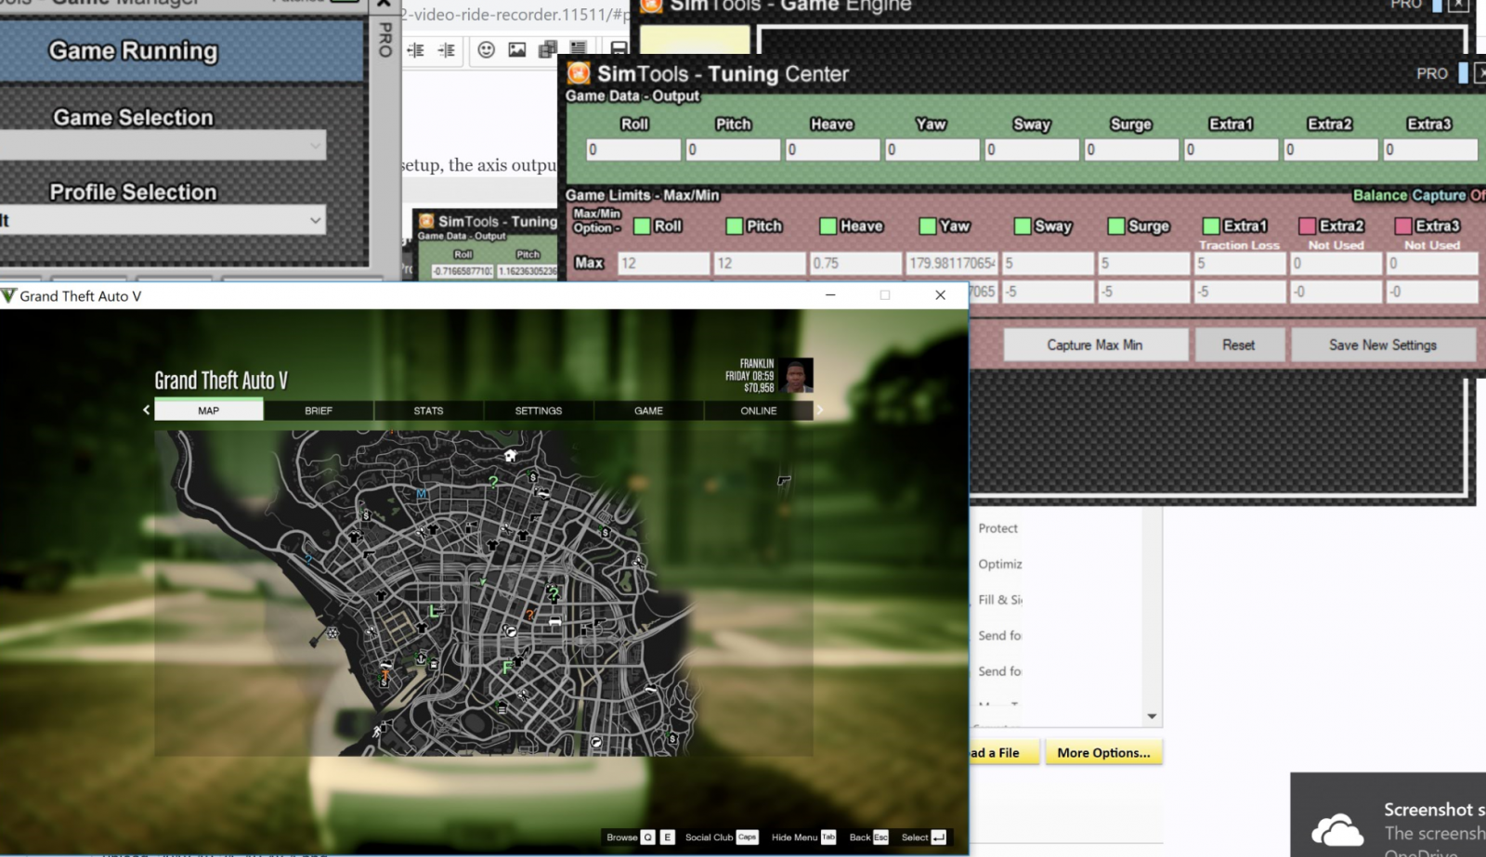Click the Pitch Max value field
The width and height of the screenshot is (1486, 857).
coord(760,264)
